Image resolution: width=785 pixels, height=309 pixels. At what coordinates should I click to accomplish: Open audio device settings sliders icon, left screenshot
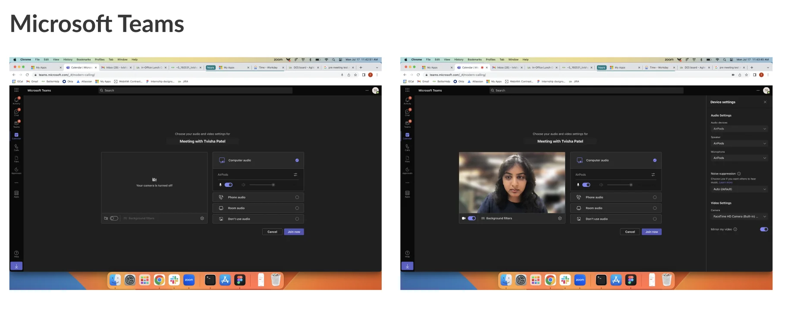[x=295, y=174]
